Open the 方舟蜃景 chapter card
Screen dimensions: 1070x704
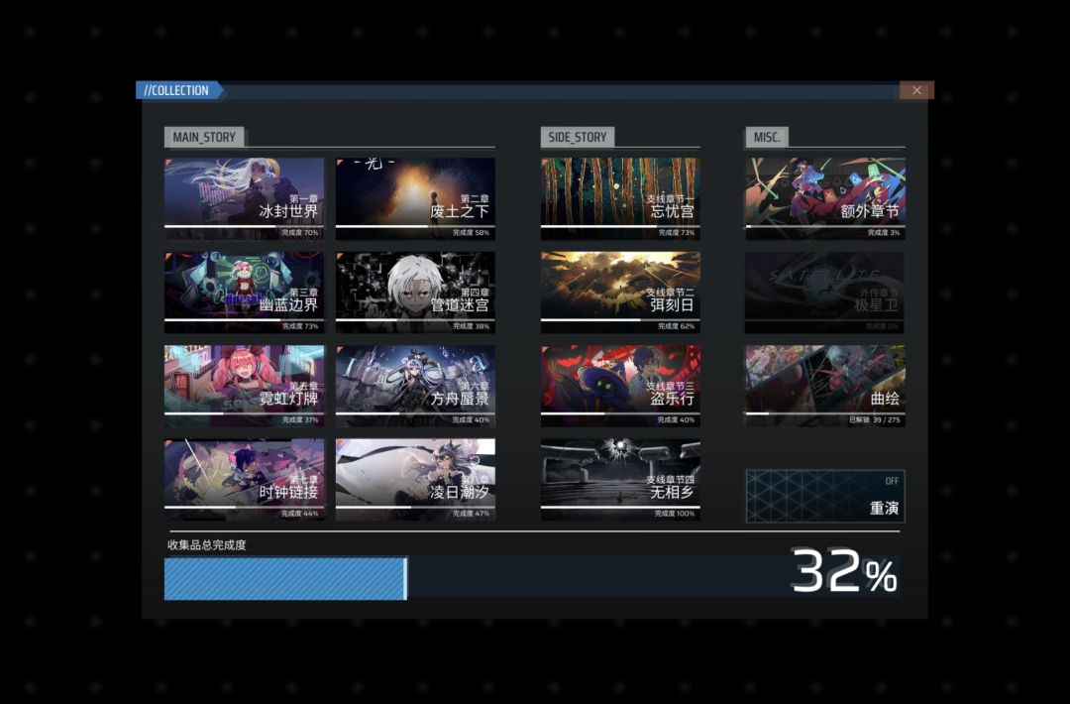coord(415,386)
